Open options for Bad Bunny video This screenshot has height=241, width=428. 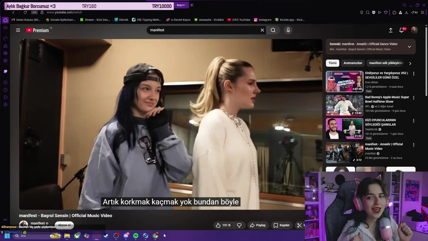pyautogui.click(x=414, y=98)
